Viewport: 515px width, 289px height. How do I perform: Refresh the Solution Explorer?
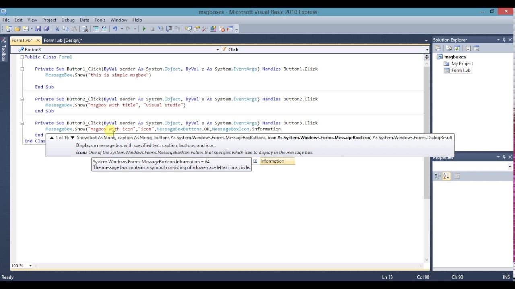point(457,49)
